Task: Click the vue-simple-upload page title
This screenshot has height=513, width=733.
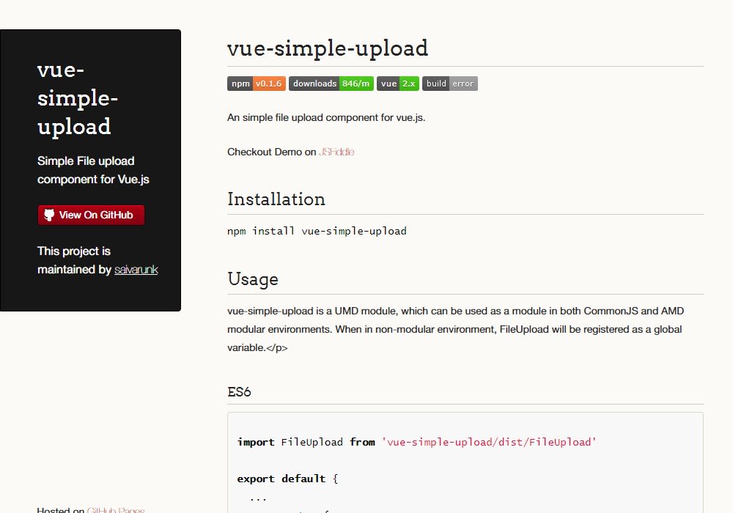Action: coord(328,48)
